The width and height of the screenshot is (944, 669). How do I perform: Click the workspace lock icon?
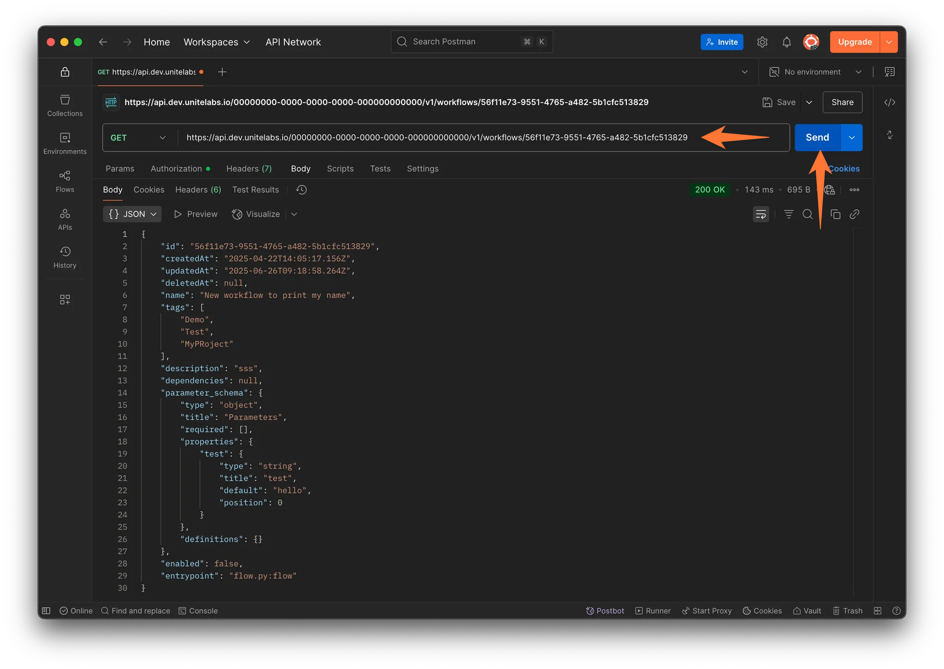(65, 72)
